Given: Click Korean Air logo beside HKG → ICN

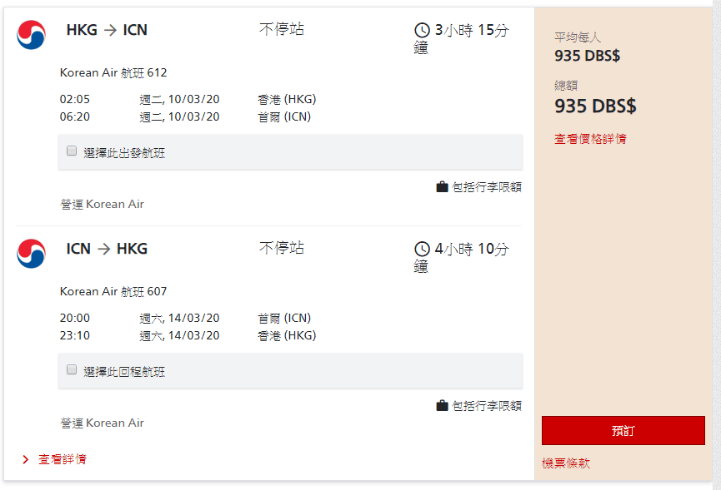Looking at the screenshot, I should 31,34.
